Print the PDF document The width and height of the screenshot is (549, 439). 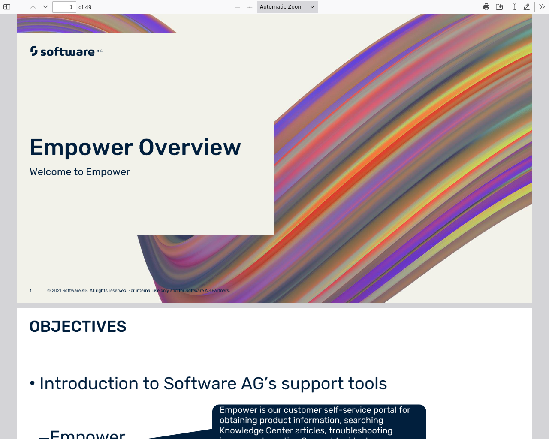click(x=486, y=7)
